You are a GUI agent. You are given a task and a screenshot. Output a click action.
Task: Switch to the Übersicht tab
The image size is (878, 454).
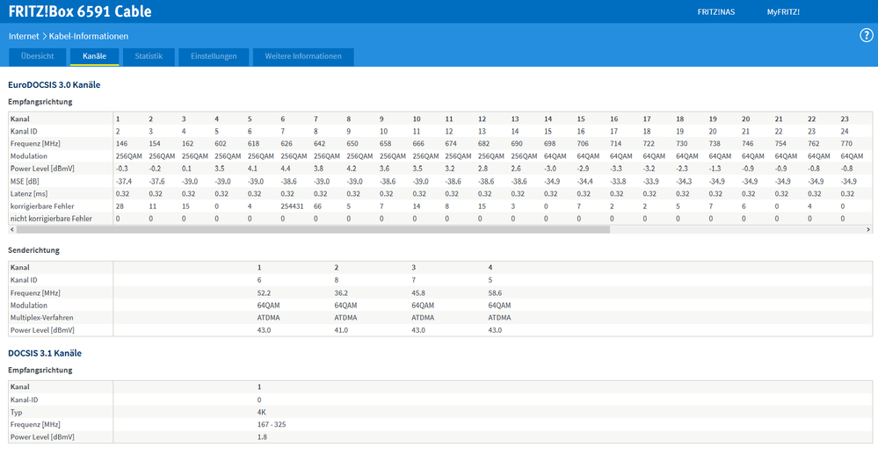coord(38,56)
